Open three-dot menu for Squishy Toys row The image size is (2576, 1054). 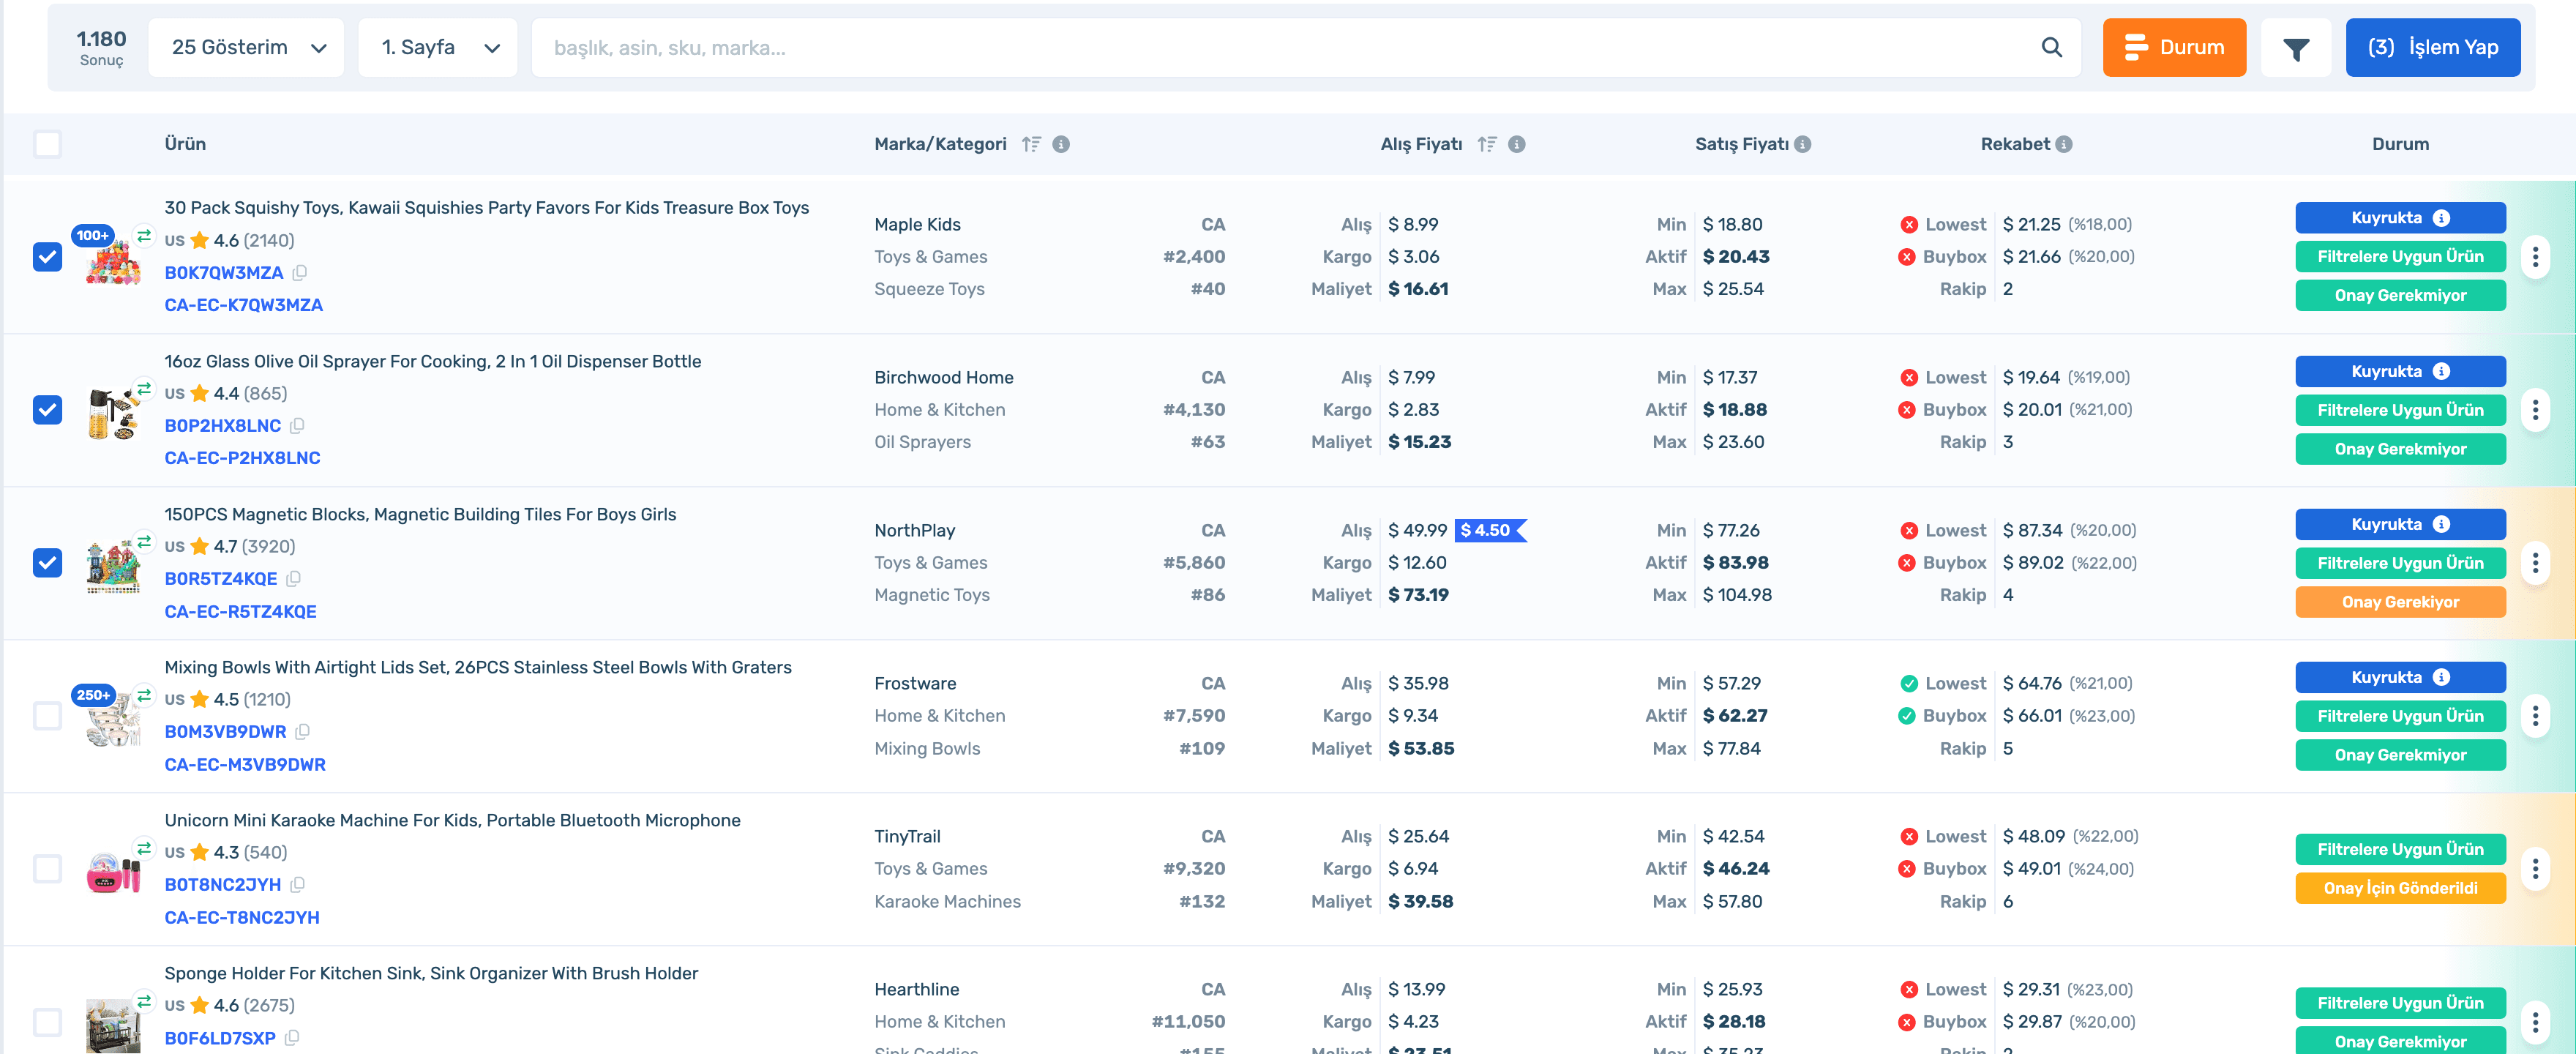click(2535, 257)
